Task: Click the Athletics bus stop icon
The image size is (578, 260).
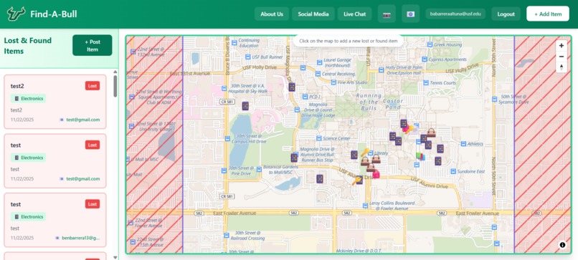Action: (x=464, y=144)
